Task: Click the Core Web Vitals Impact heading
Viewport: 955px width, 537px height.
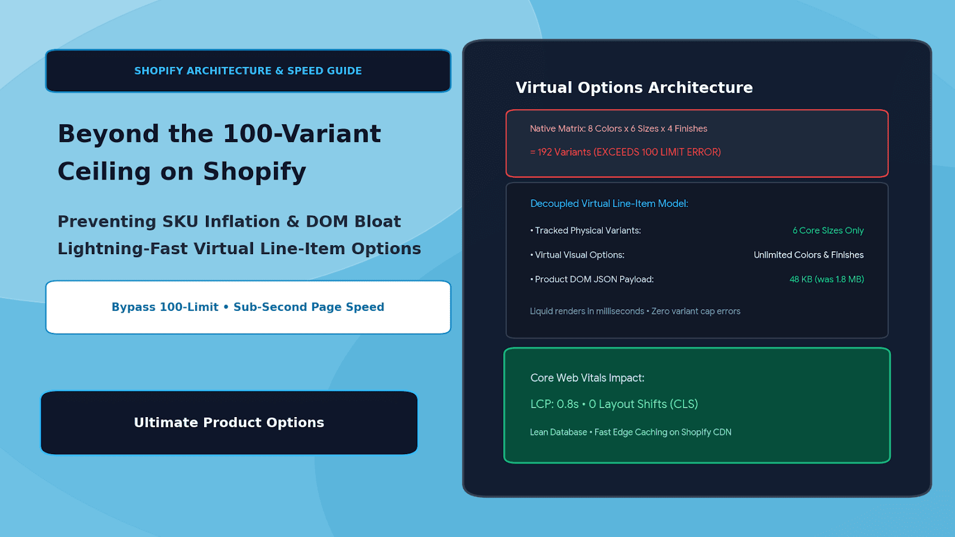Action: tap(587, 378)
